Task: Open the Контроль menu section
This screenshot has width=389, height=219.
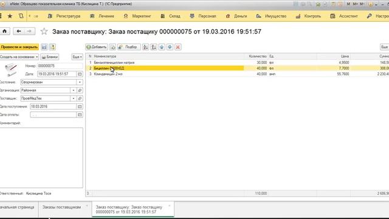Action: 308,16
